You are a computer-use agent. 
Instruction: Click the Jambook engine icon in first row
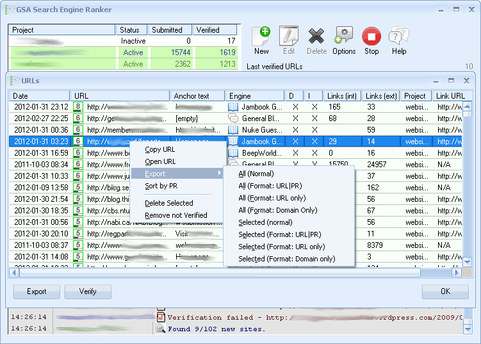click(233, 107)
